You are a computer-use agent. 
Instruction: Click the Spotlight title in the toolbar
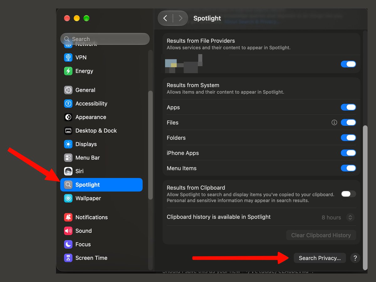pyautogui.click(x=207, y=18)
